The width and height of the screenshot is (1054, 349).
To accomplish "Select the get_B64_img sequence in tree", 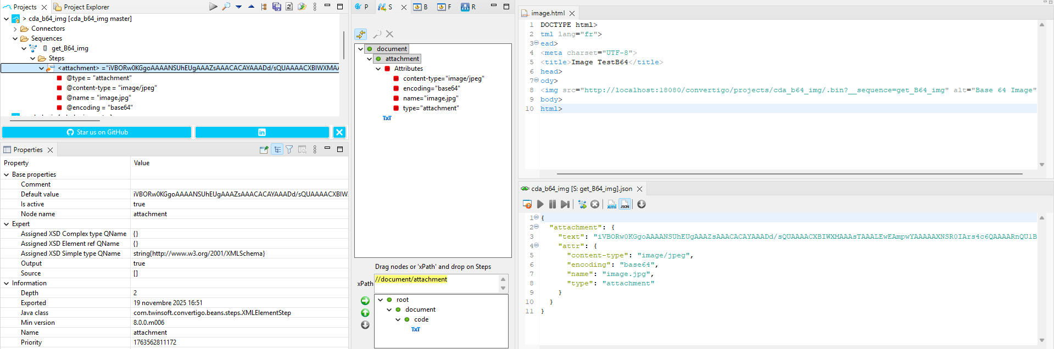I will coord(70,48).
